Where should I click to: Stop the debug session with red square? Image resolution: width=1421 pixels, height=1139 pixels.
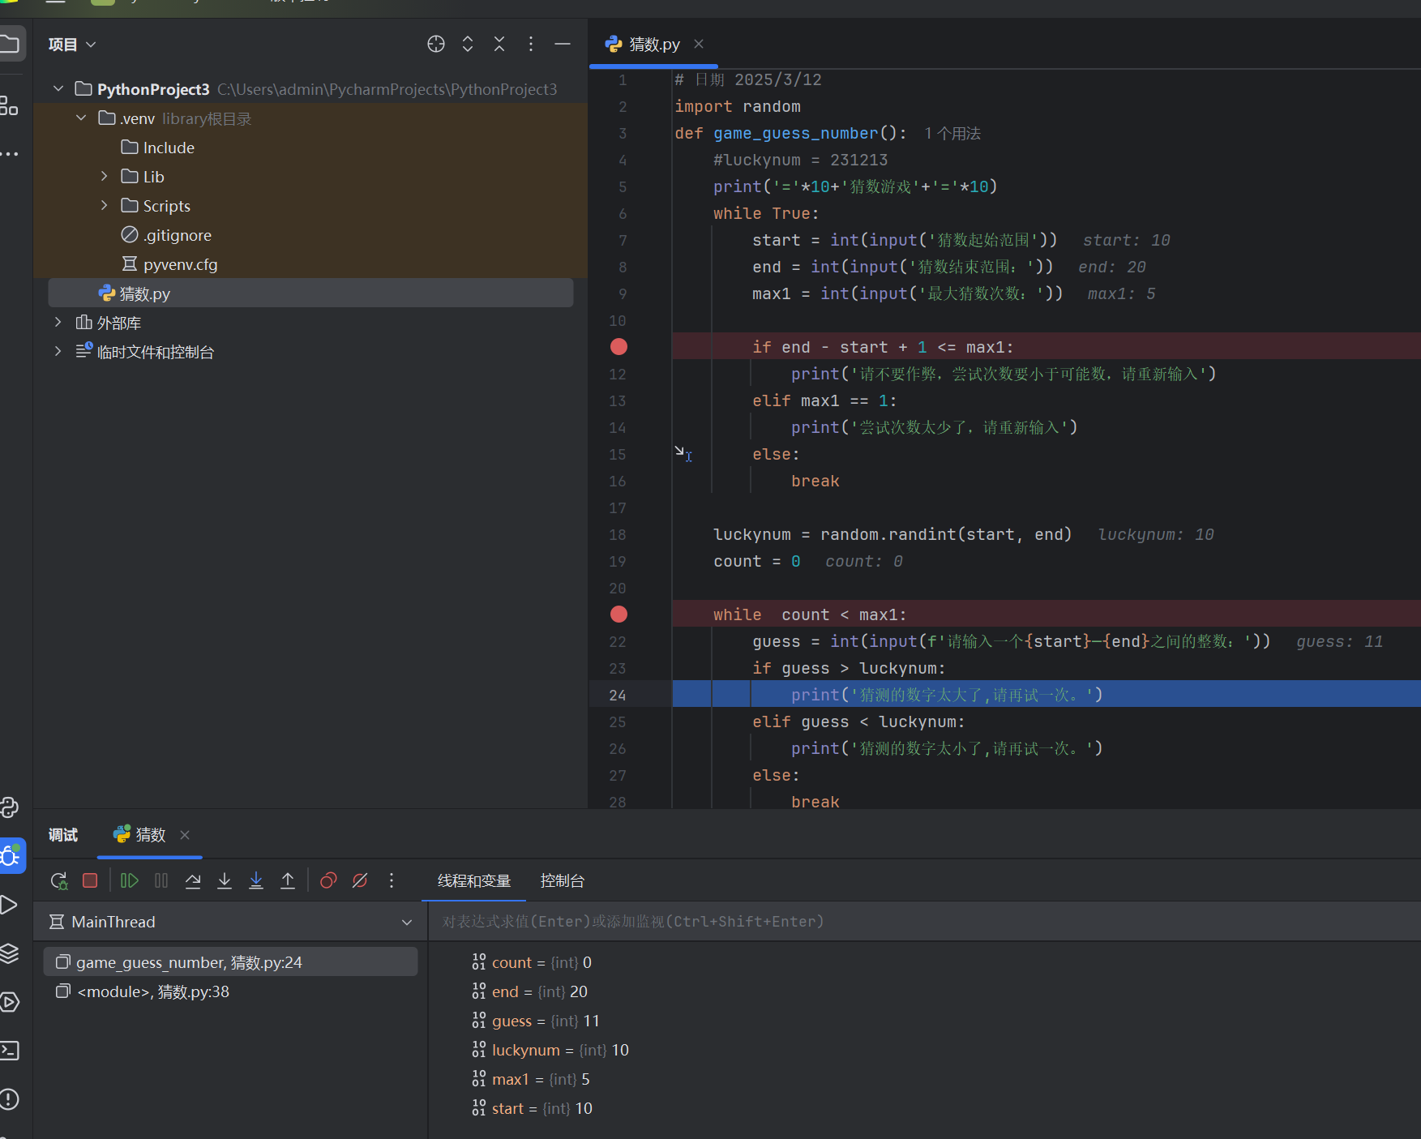(90, 880)
